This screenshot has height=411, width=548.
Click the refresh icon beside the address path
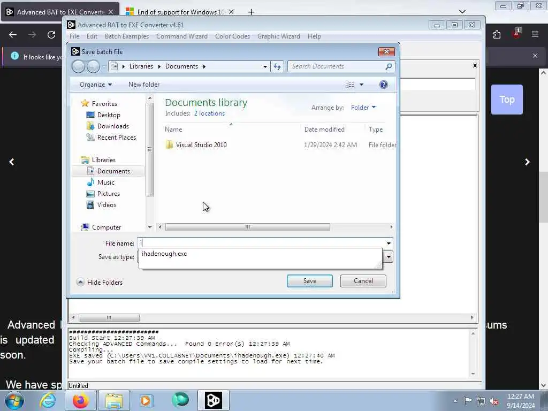tap(277, 66)
